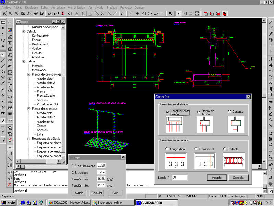Click the undo arrow toolbar icon

[123, 14]
